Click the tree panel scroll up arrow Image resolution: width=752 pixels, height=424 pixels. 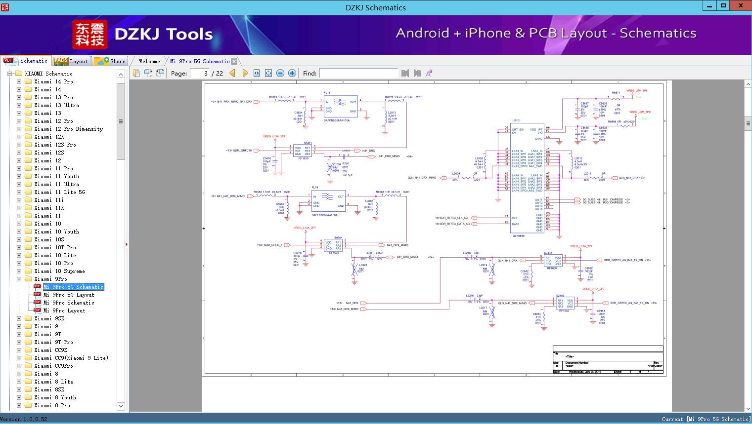click(x=121, y=74)
